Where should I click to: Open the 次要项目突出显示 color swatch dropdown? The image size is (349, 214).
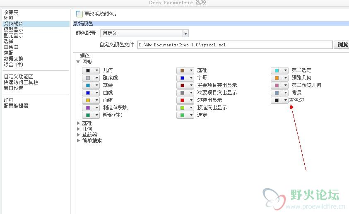coord(185,93)
